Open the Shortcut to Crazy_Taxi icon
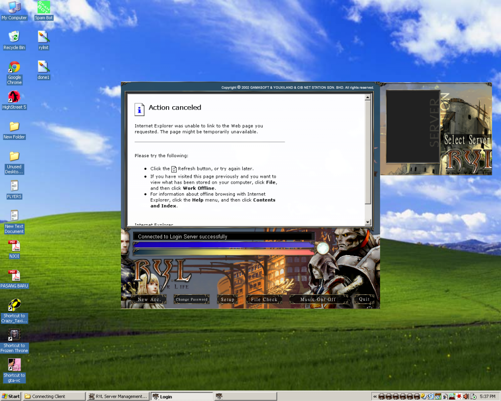 click(14, 306)
